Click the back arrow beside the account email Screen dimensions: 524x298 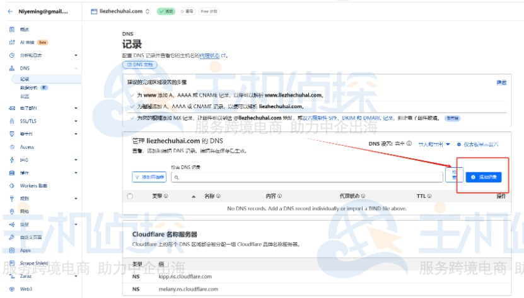(10, 11)
